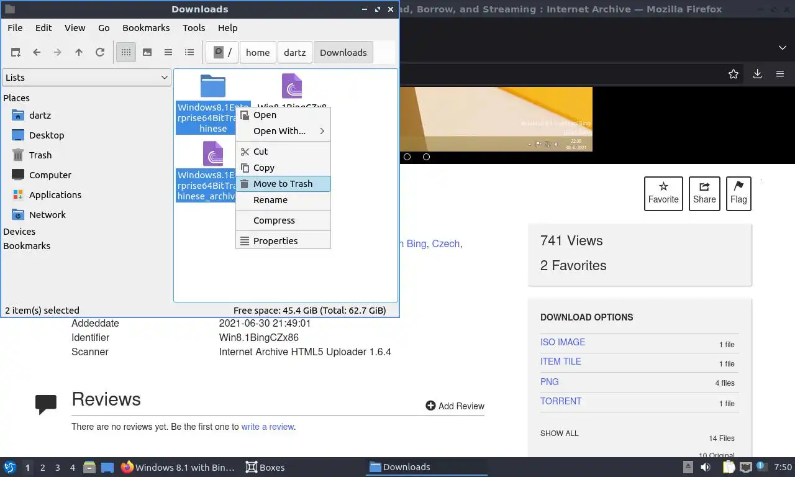Open the Firefox hamburger menu
This screenshot has width=795, height=477.
[780, 74]
